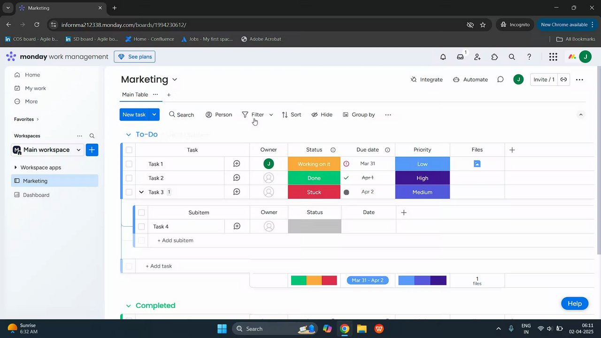Screen dimensions: 601x338
Task: Collapse Task 3 subitems arrow
Action: 141,192
